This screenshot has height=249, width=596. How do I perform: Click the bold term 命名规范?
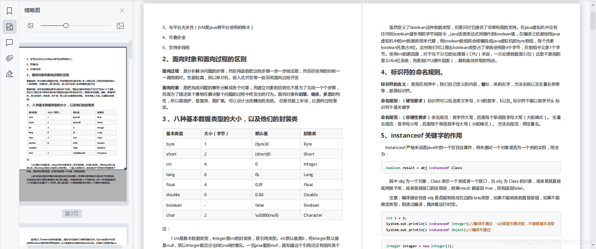(389, 118)
